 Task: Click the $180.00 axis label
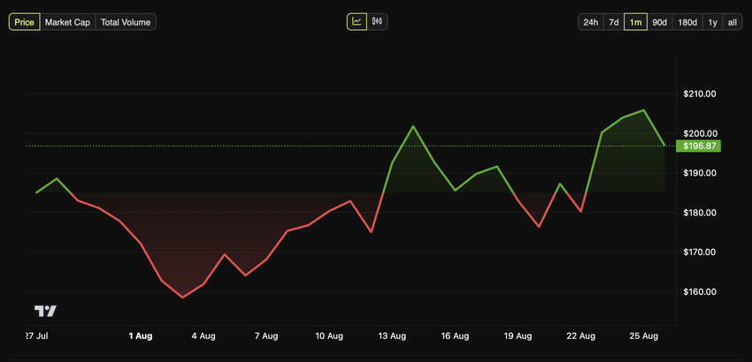pyautogui.click(x=700, y=213)
